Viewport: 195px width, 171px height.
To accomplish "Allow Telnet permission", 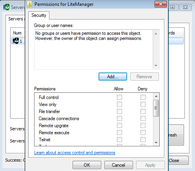I will point(119,139).
